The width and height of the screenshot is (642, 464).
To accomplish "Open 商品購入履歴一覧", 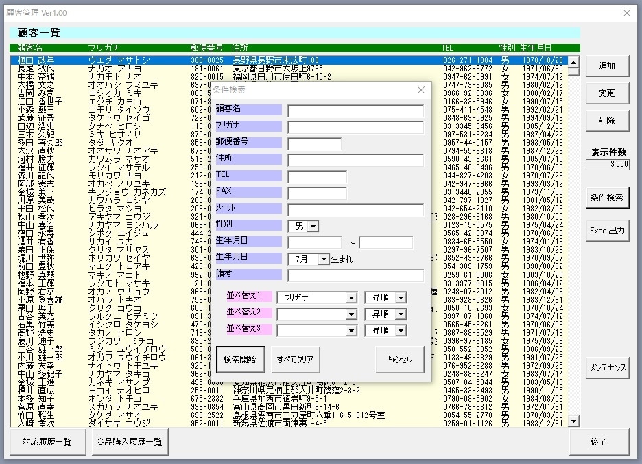I will pyautogui.click(x=130, y=442).
